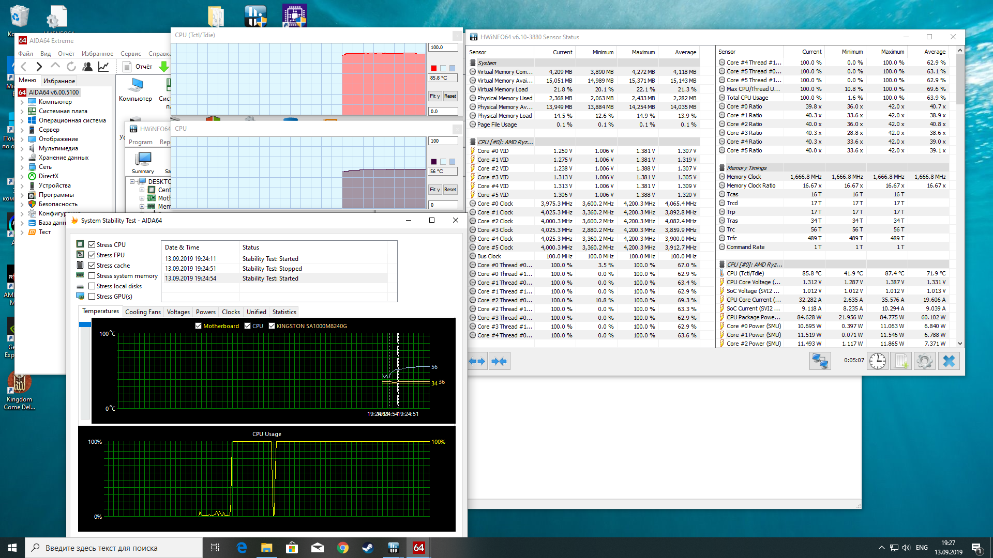Expand the Сеть tree node arrow
Viewport: 993px width, 558px height.
click(x=22, y=167)
